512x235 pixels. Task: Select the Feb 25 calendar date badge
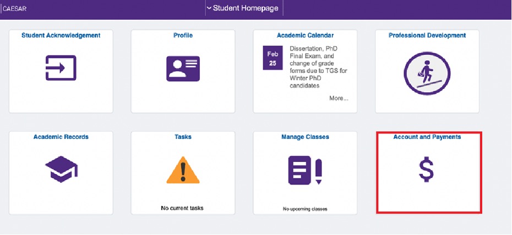tap(273, 58)
